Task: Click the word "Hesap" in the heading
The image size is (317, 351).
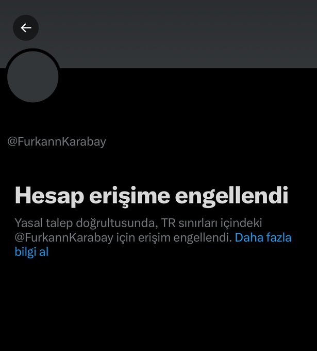Action: pyautogui.click(x=49, y=196)
